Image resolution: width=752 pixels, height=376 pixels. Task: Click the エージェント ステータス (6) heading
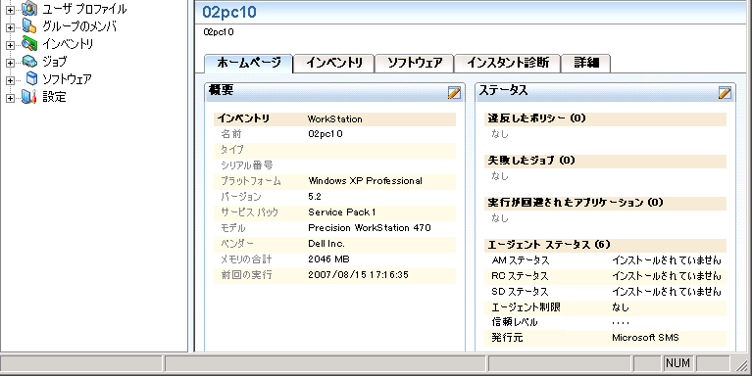point(549,245)
